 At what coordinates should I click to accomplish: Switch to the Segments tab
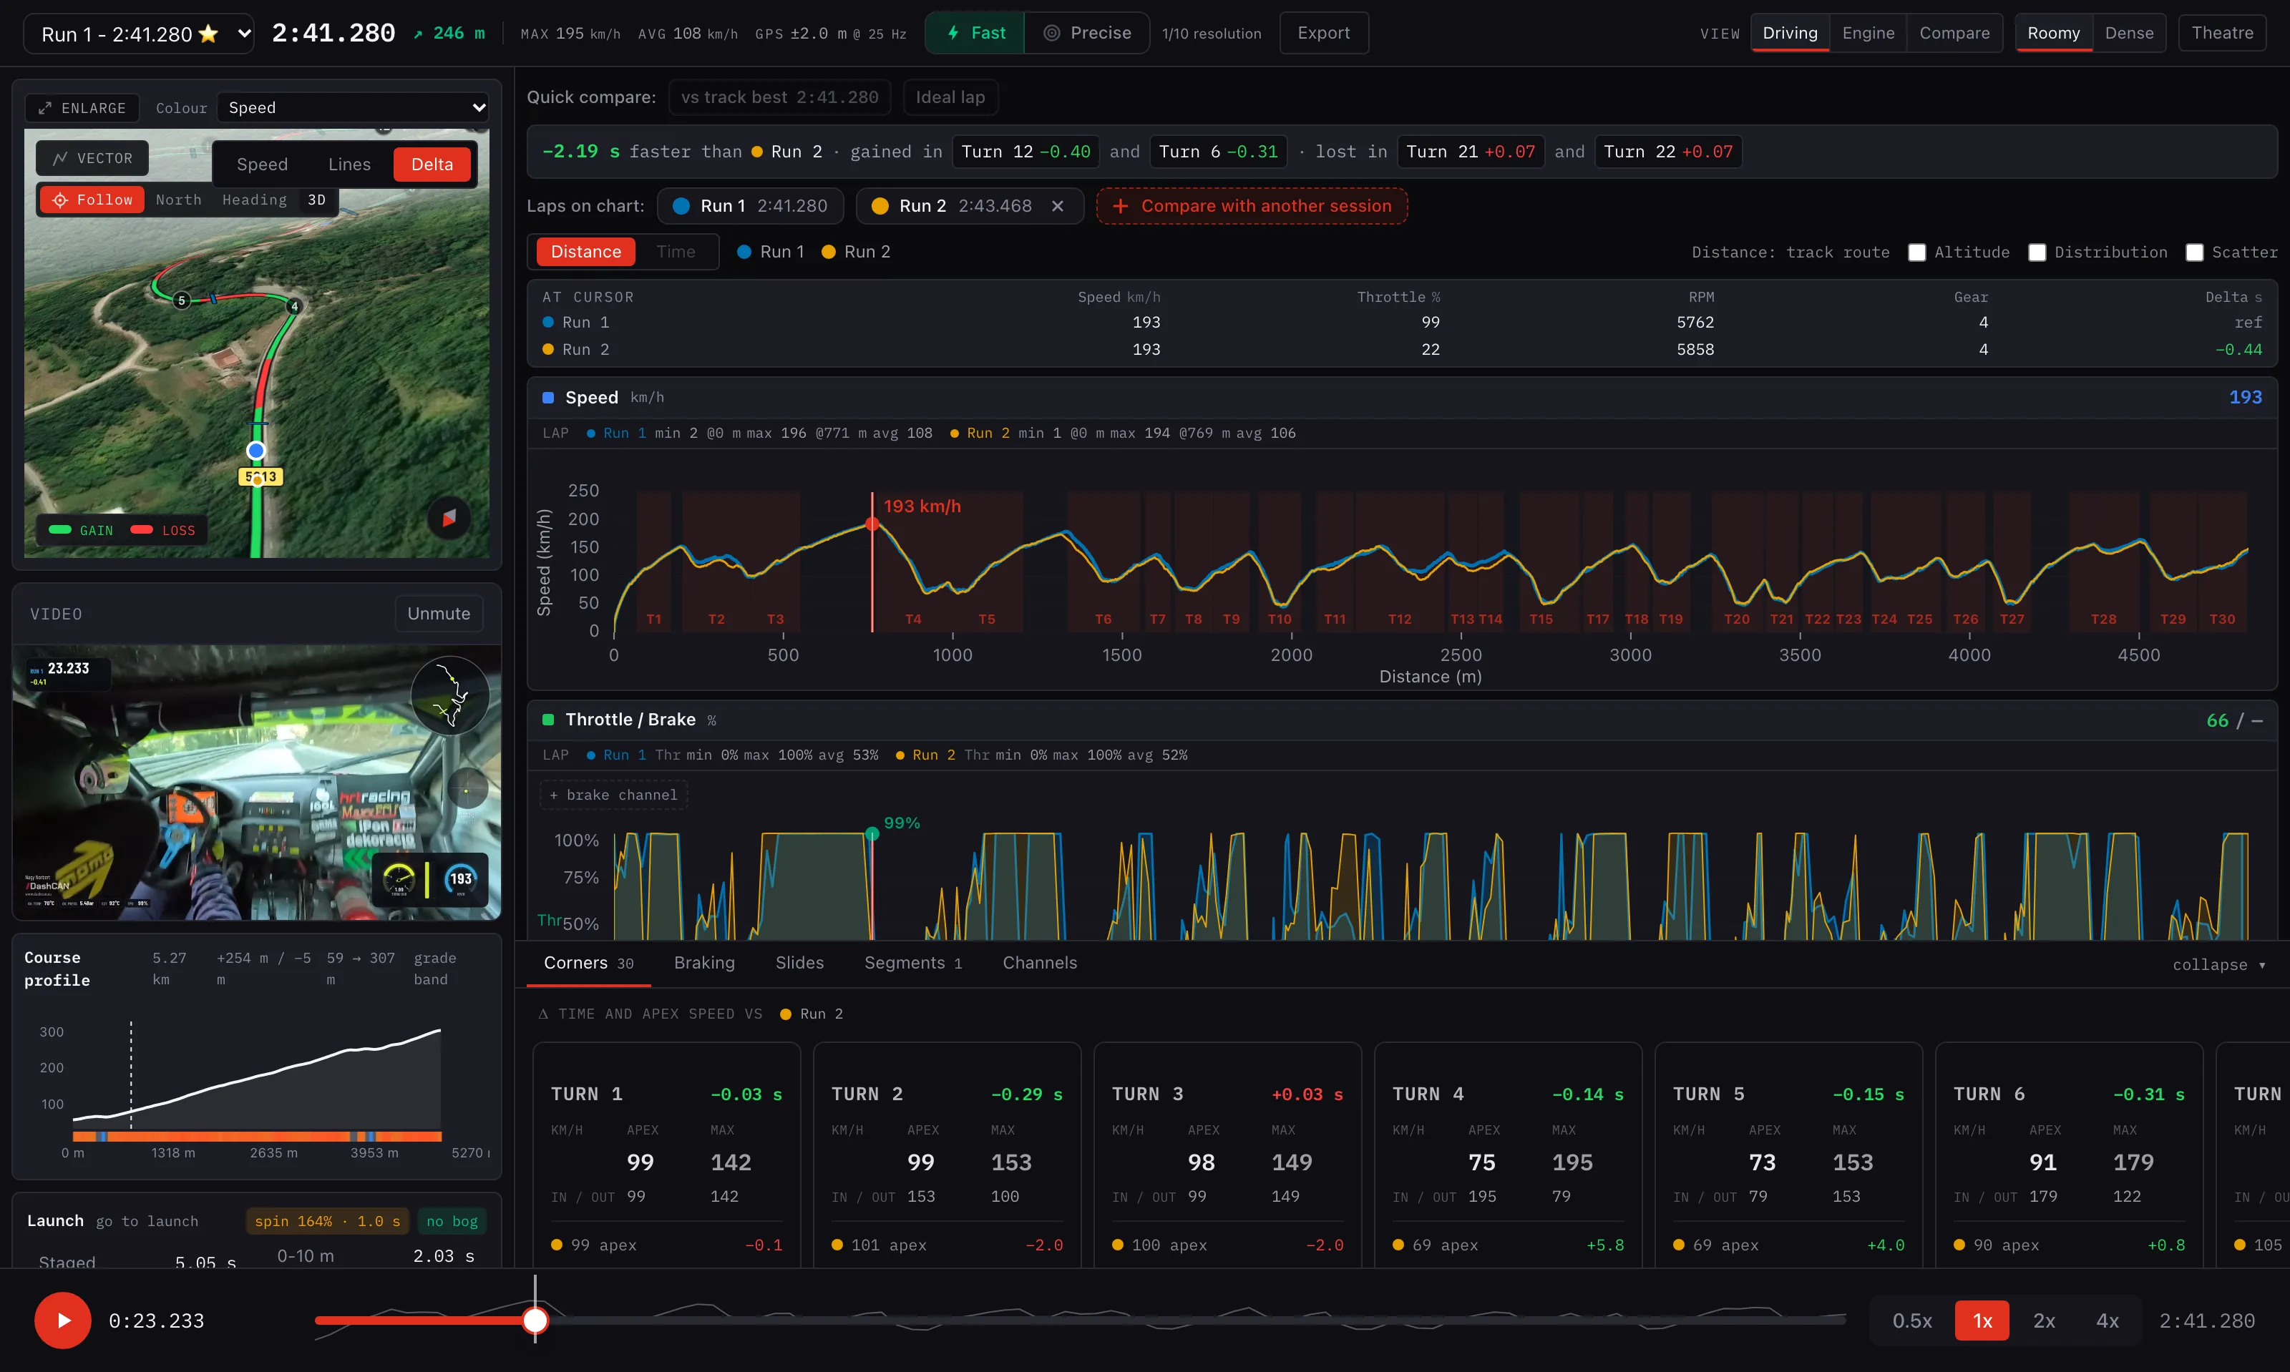[913, 964]
